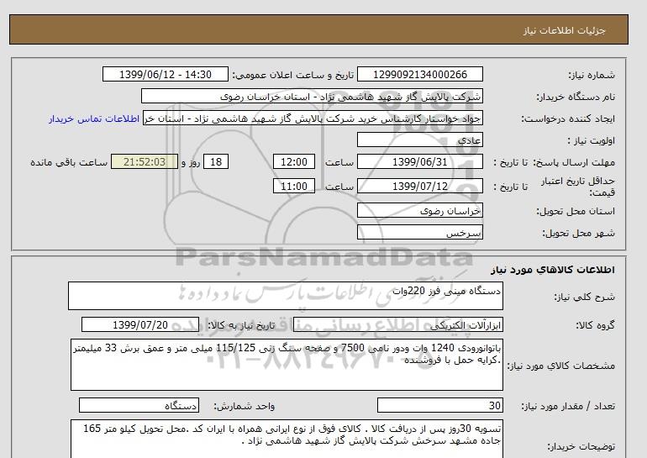Select the label شماره نیاز

click(592, 75)
